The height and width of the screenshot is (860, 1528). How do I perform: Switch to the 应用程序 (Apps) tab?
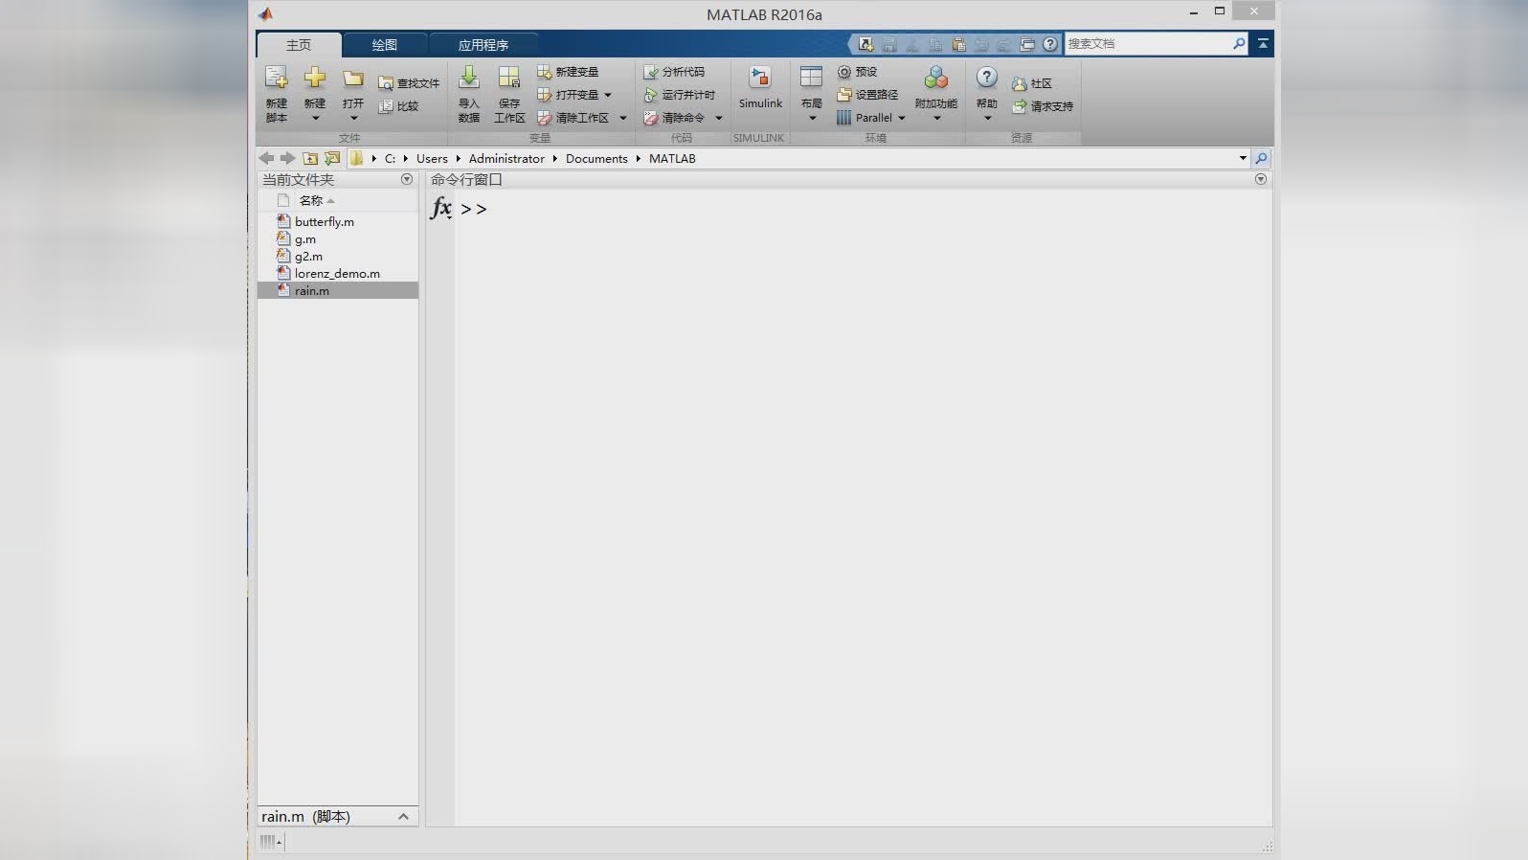(483, 45)
